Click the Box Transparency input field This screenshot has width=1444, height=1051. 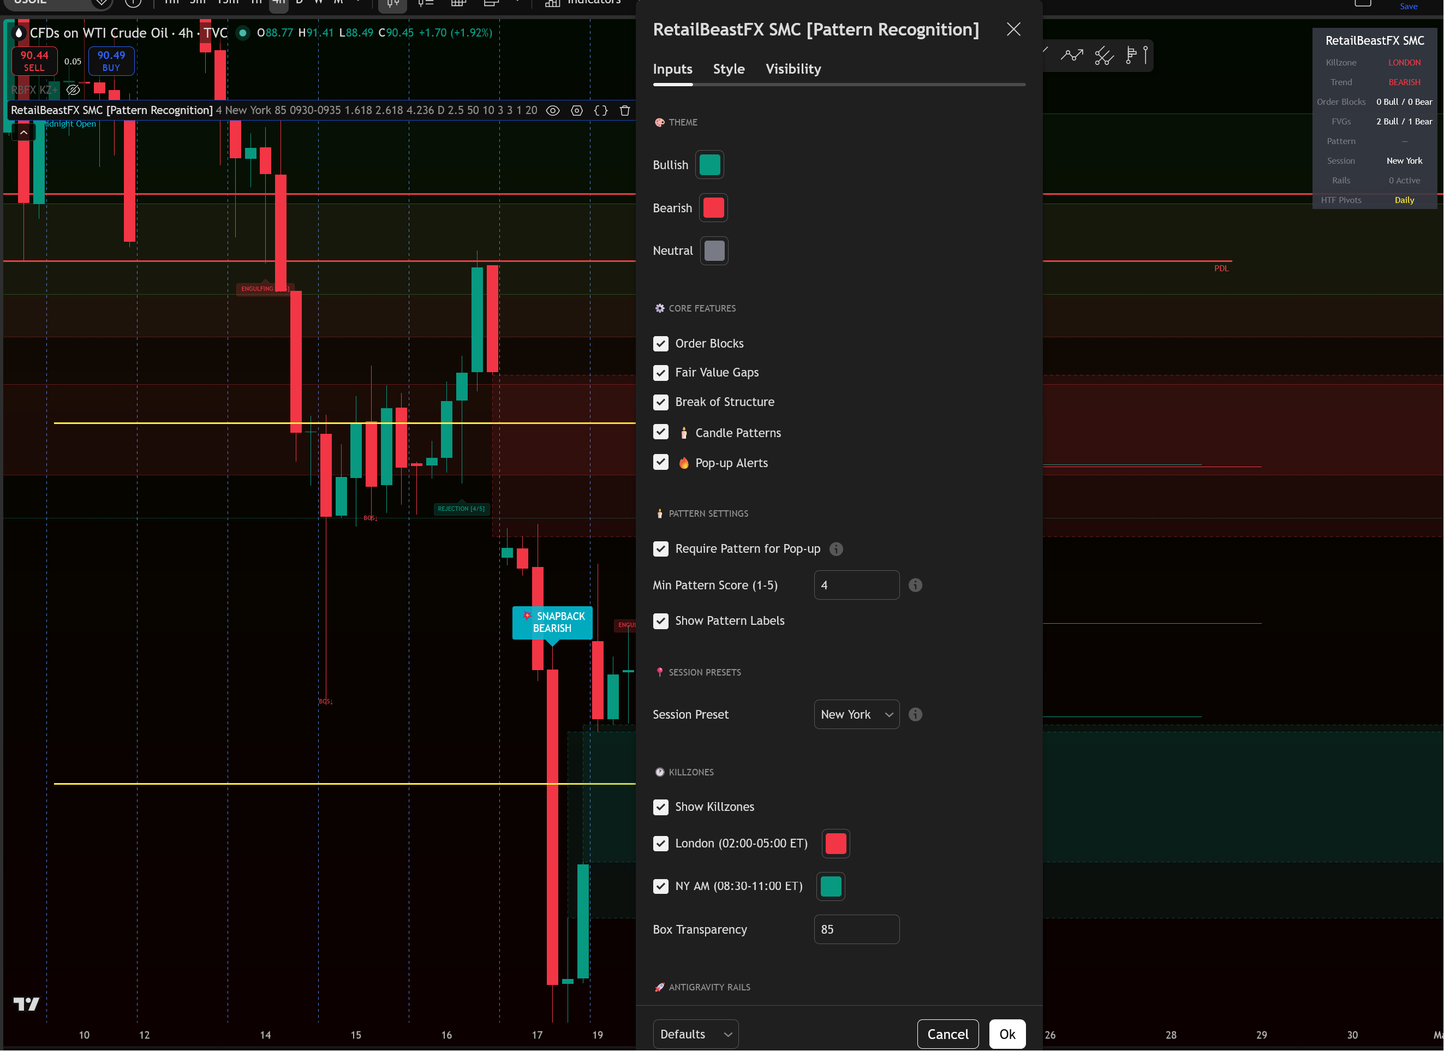point(856,929)
